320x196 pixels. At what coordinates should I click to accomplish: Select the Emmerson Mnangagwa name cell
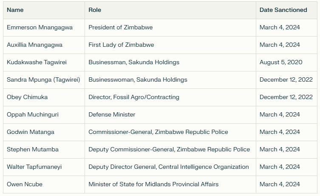tap(40, 27)
